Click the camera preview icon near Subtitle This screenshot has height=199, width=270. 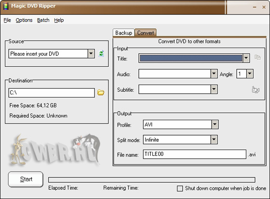[x=256, y=89]
